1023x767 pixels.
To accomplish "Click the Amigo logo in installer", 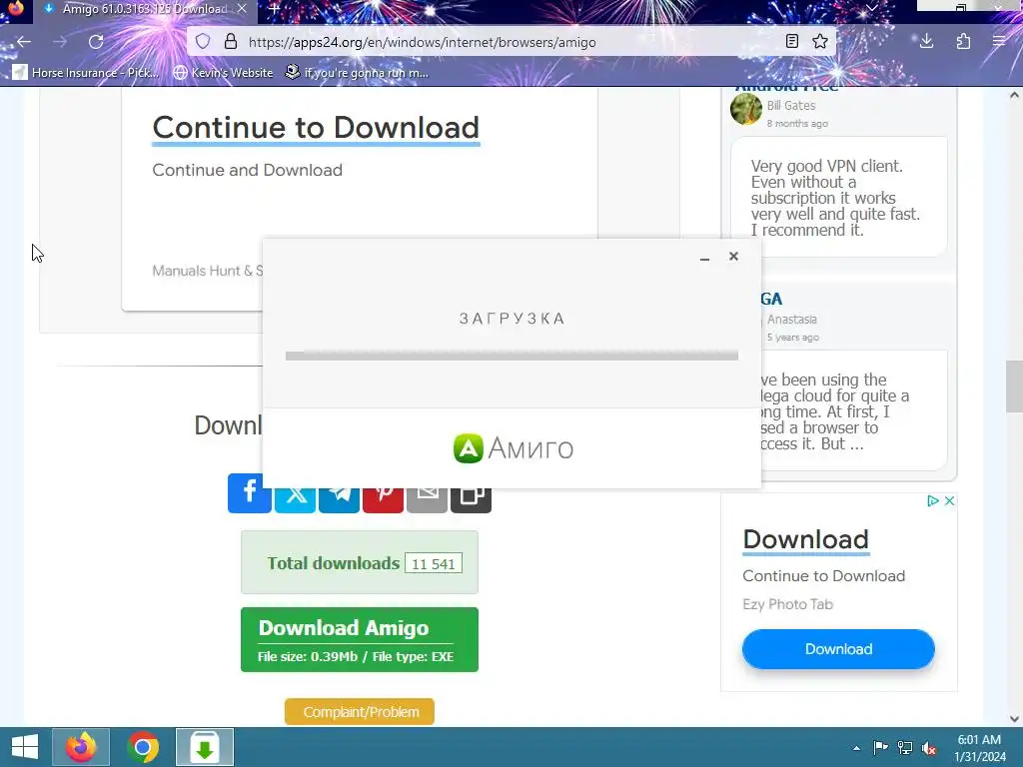I will [513, 448].
